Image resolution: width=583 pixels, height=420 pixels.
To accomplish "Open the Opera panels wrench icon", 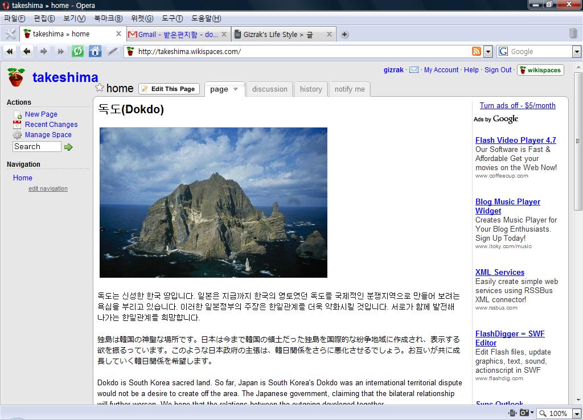I will click(10, 34).
